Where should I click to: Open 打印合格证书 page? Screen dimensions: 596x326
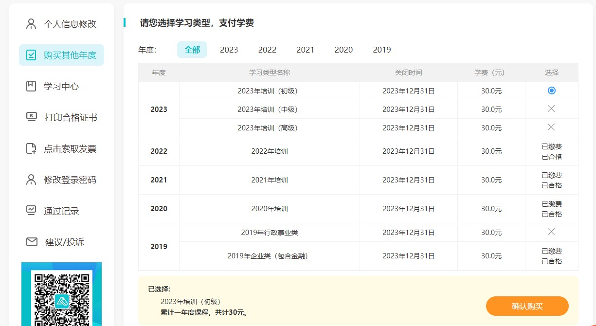click(61, 117)
